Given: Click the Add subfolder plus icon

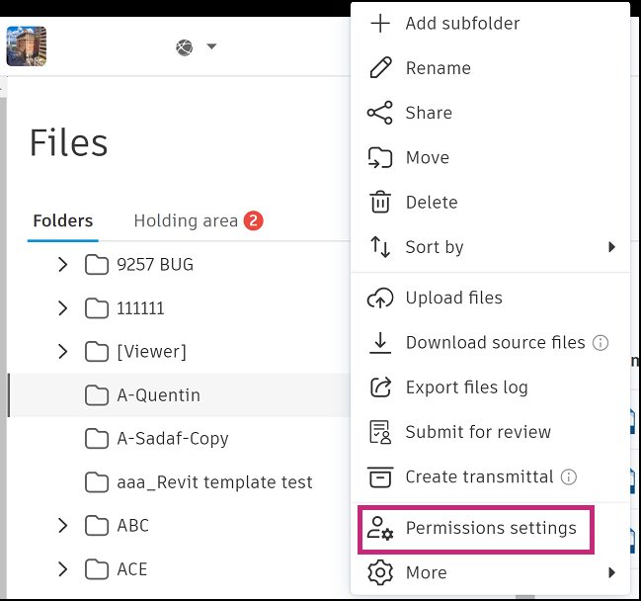Looking at the screenshot, I should 379,24.
